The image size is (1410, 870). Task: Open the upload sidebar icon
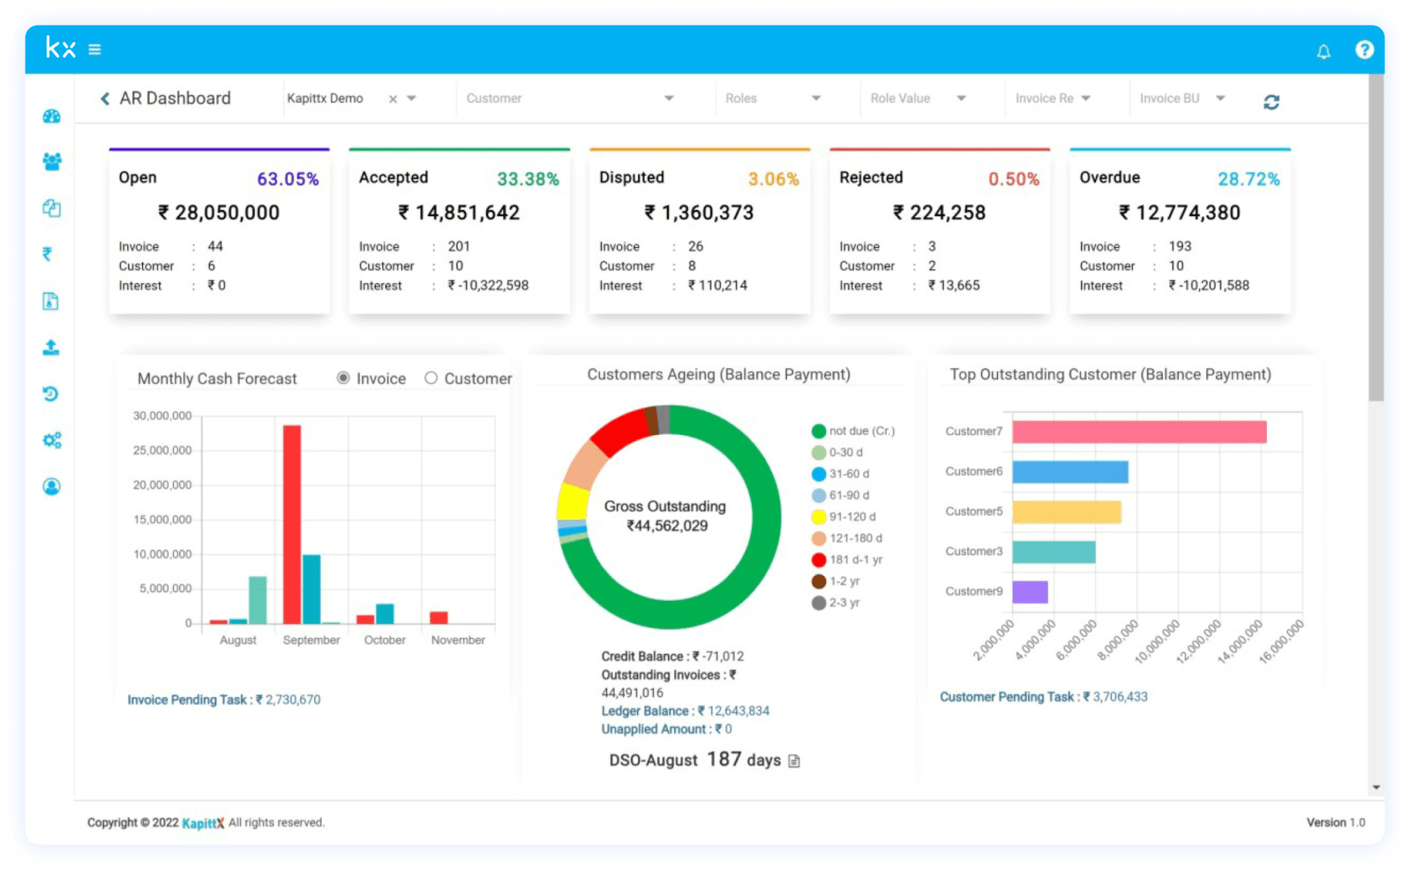[x=51, y=348]
